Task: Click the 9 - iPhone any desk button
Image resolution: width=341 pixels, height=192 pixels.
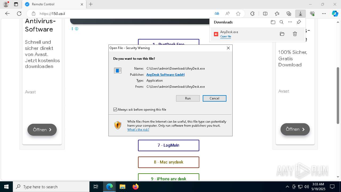Action: coord(169,177)
